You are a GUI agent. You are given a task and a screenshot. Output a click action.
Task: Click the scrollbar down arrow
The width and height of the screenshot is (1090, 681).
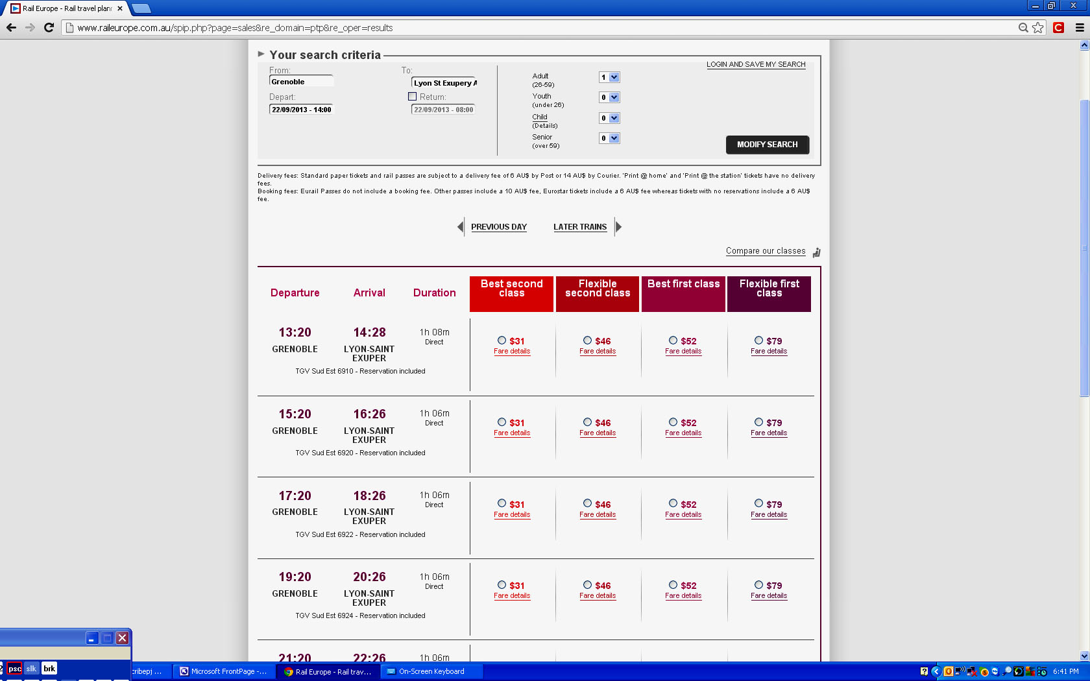point(1084,656)
